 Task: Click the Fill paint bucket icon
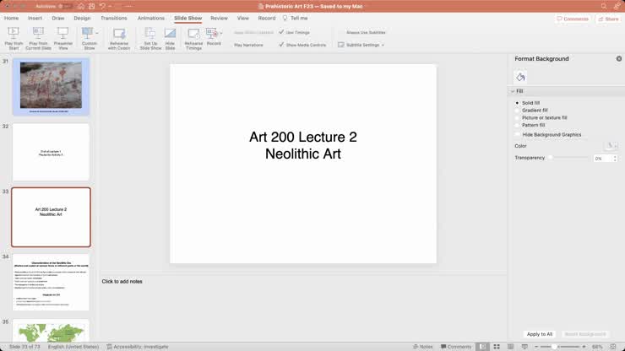(x=520, y=77)
